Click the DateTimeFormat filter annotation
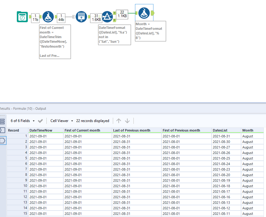266x217 pixels. (x=114, y=35)
